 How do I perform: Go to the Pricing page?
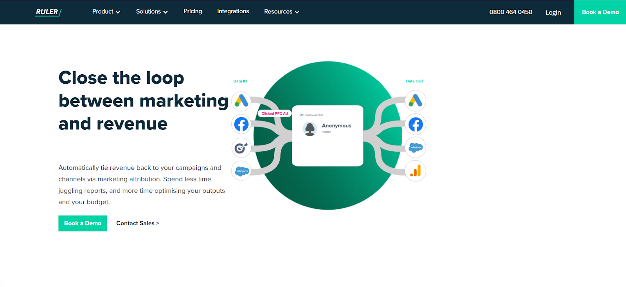[193, 11]
